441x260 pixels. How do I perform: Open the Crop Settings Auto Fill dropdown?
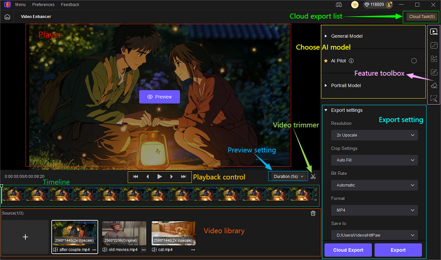pos(374,160)
